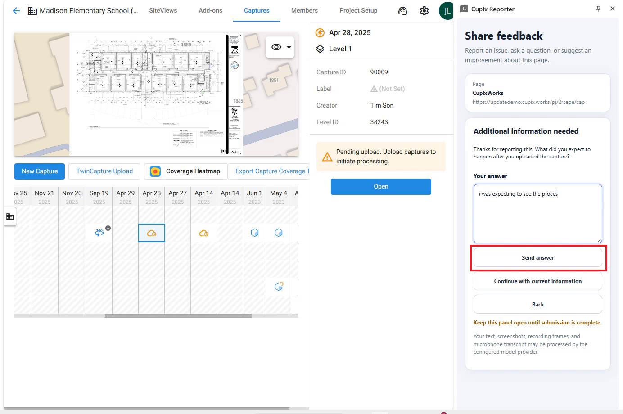Select the May 4 3D capture cube
The image size is (623, 414).
tap(279, 233)
